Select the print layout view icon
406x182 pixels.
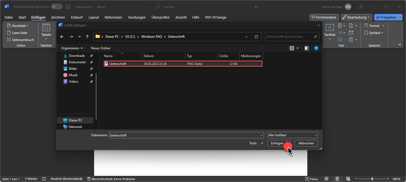pyautogui.click(x=337, y=179)
